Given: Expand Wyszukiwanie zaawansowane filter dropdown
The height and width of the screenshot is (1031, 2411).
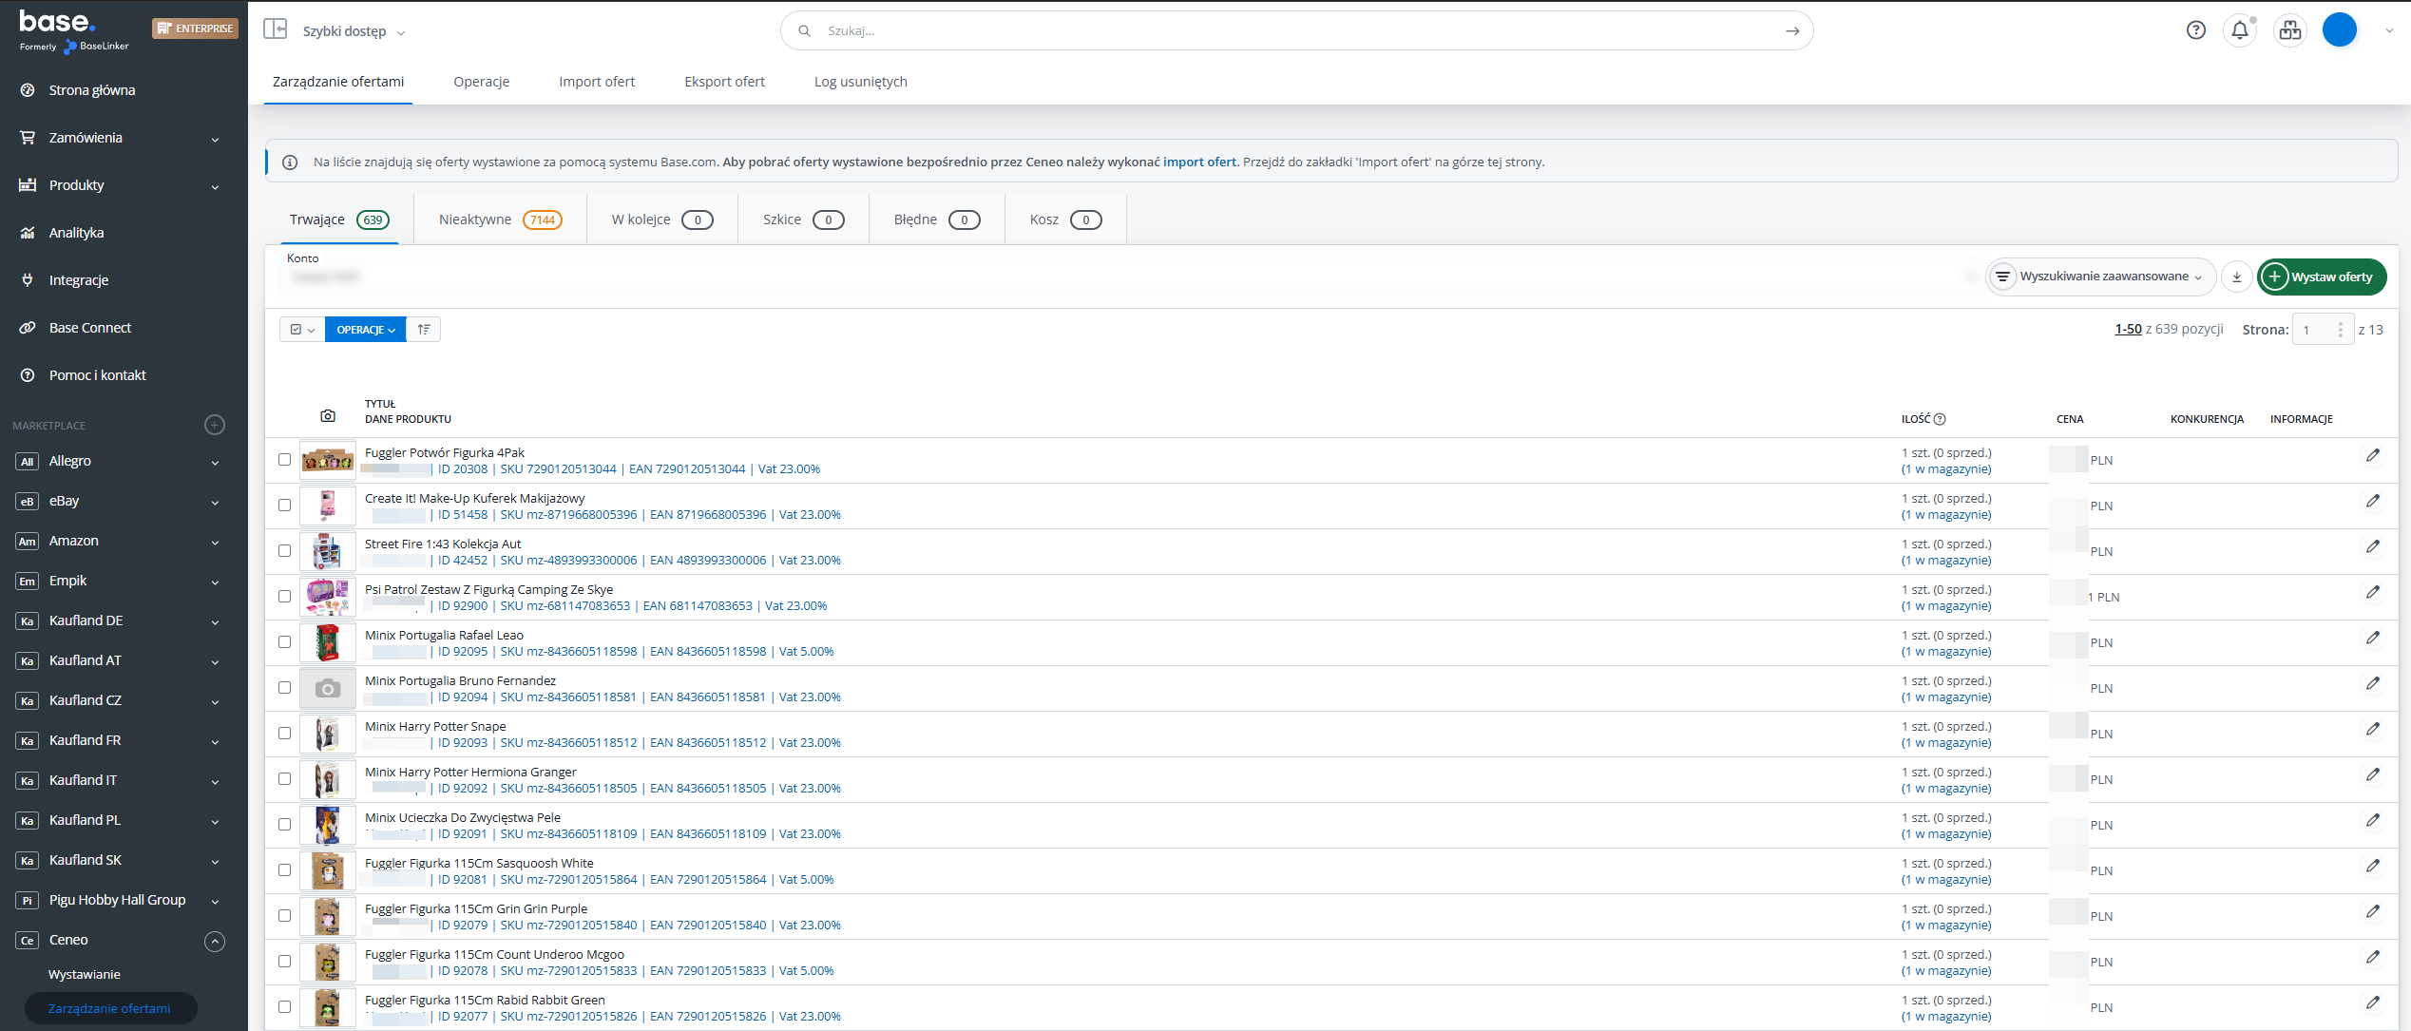Looking at the screenshot, I should coord(2100,277).
